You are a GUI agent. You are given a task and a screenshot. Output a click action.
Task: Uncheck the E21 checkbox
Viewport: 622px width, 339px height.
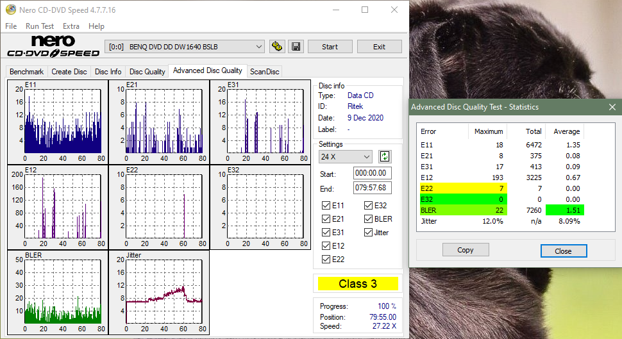pos(326,219)
